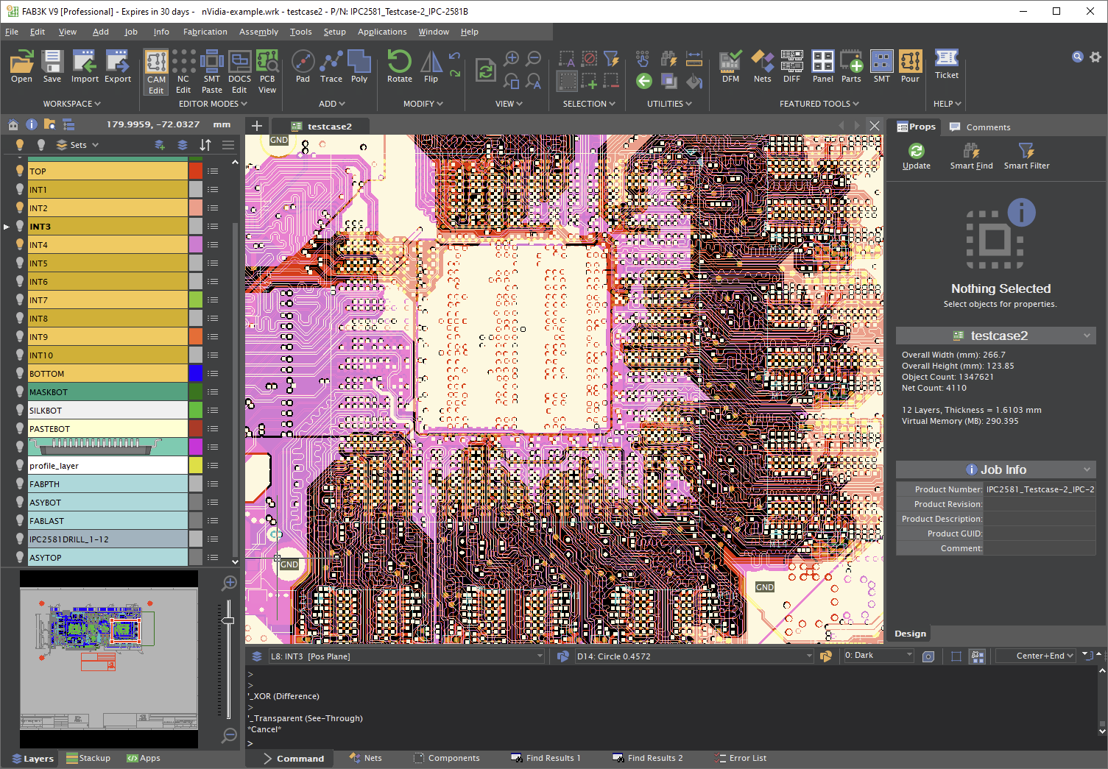The image size is (1108, 769).
Task: Click the Smart Find icon
Action: click(x=972, y=156)
